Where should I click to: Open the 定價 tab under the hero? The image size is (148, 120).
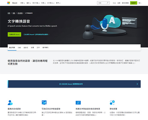click(32, 48)
